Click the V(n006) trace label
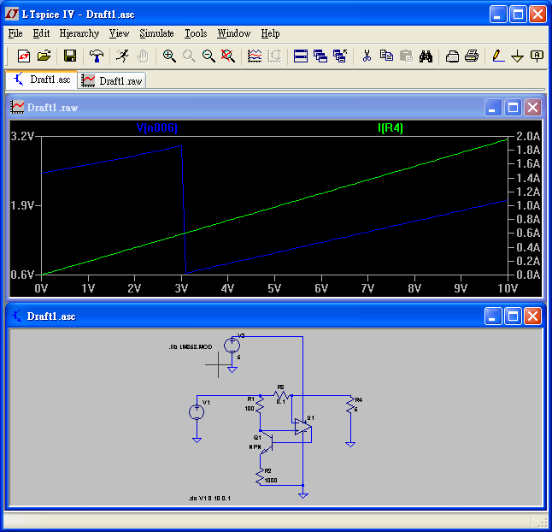Viewport: 552px width, 532px height. [157, 127]
